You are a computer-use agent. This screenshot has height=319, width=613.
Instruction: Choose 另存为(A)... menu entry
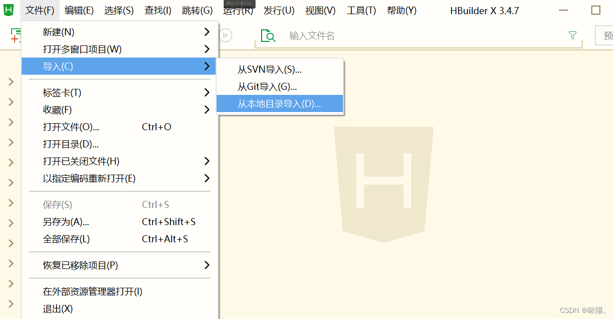tap(119, 222)
